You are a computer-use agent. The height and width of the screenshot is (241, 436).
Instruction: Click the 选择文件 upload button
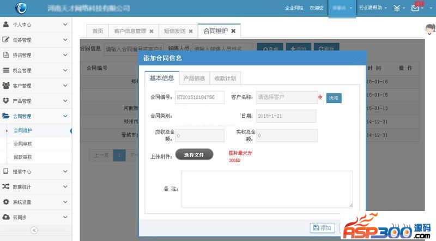pyautogui.click(x=194, y=154)
